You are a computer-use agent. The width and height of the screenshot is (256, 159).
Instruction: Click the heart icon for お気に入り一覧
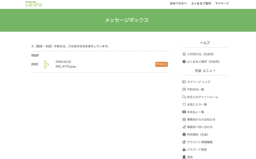[184, 104]
